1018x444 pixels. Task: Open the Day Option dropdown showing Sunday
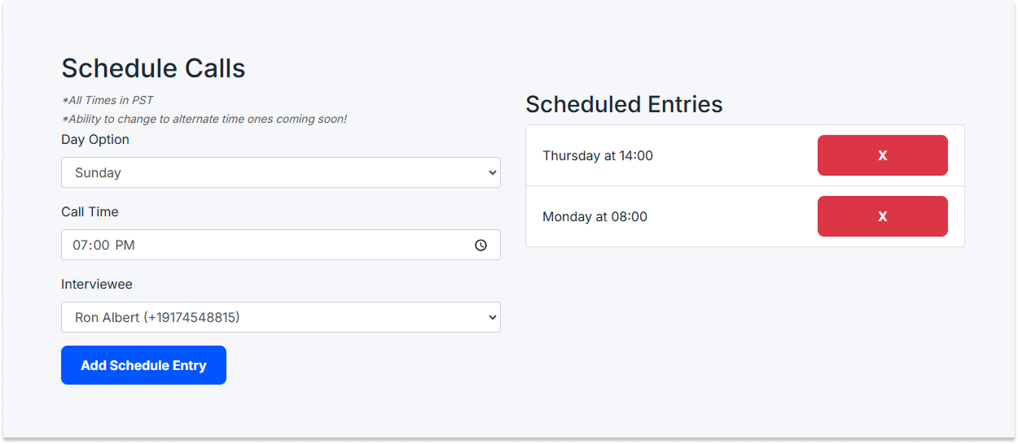click(x=280, y=172)
